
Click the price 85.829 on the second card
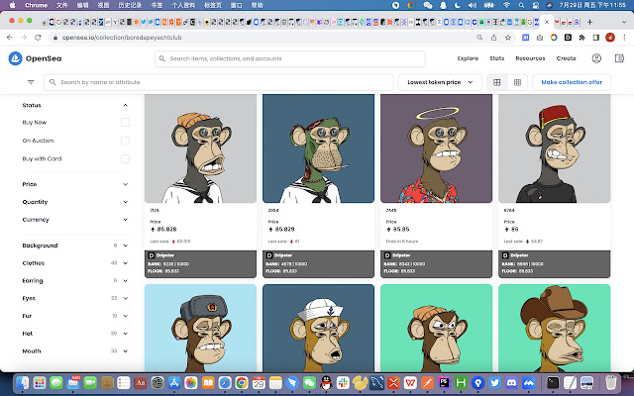284,229
